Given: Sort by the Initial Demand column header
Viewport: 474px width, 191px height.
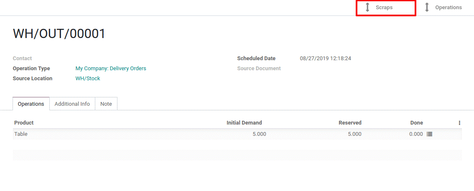Looking at the screenshot, I should (244, 123).
